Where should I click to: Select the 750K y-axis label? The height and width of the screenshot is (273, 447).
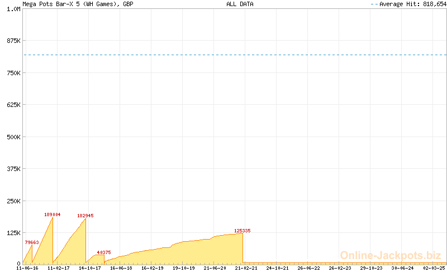(13, 73)
